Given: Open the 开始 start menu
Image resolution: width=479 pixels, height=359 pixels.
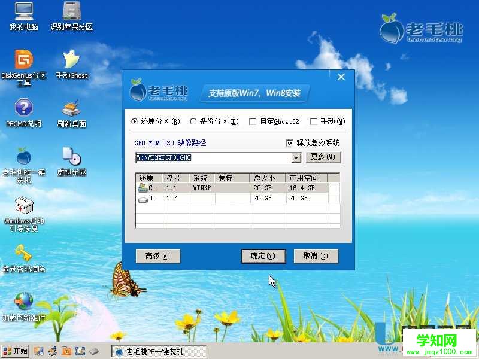Looking at the screenshot, I should point(14,351).
